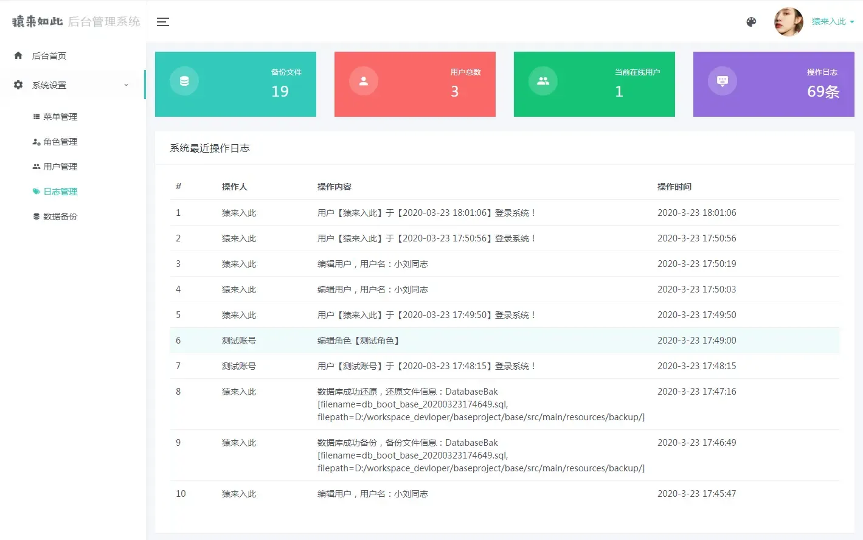Select log row 6 by 测试账号
This screenshot has height=540, width=863.
pyautogui.click(x=426, y=340)
